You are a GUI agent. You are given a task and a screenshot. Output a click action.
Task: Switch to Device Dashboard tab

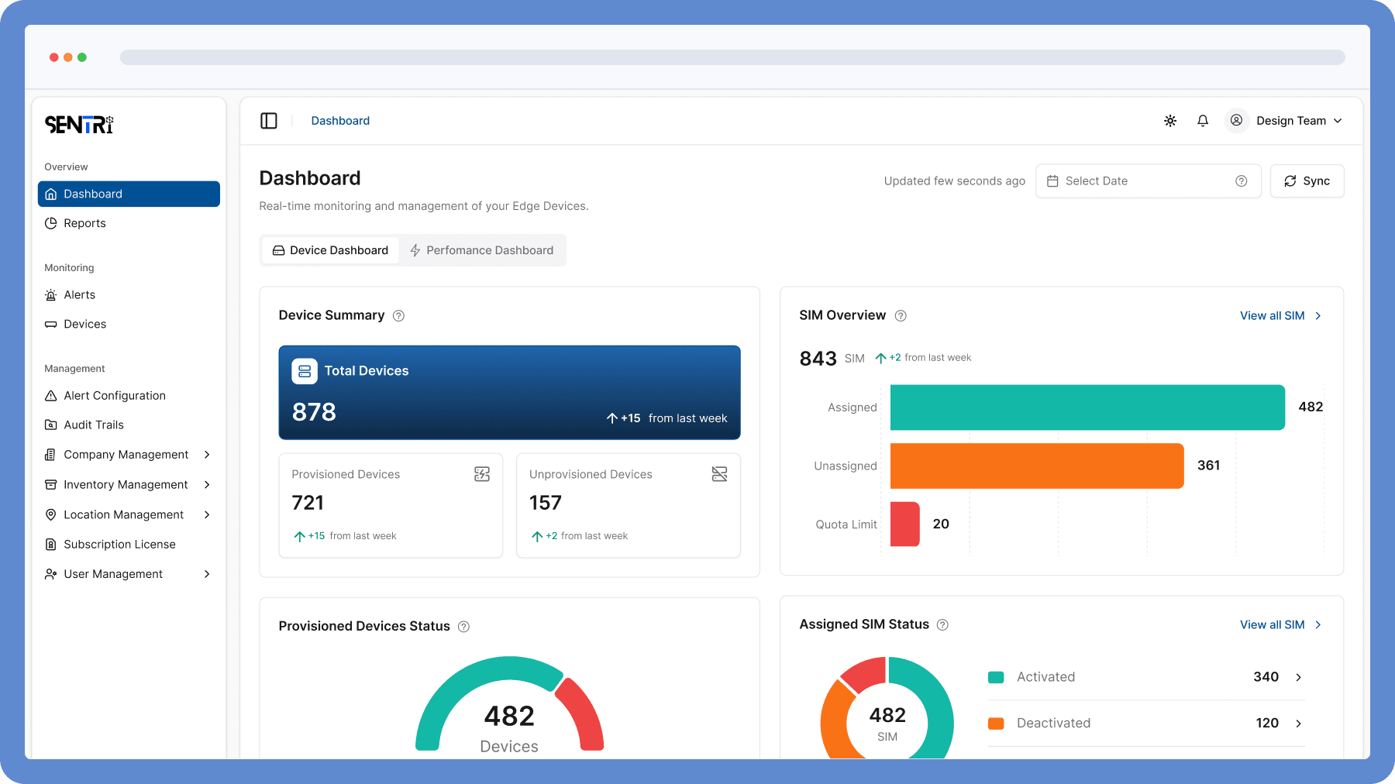(x=331, y=250)
